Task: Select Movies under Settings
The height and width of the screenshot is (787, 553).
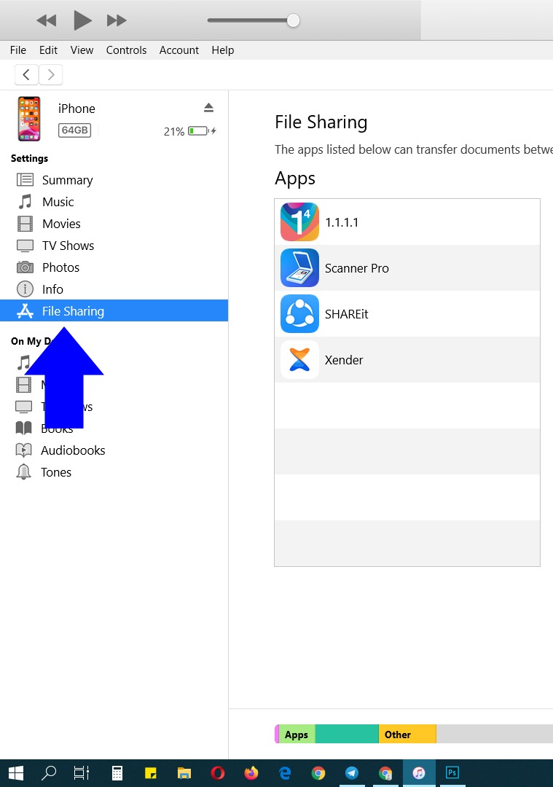Action: coord(114,224)
